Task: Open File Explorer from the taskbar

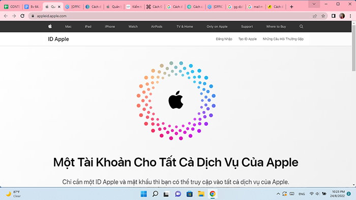Action: point(201,194)
